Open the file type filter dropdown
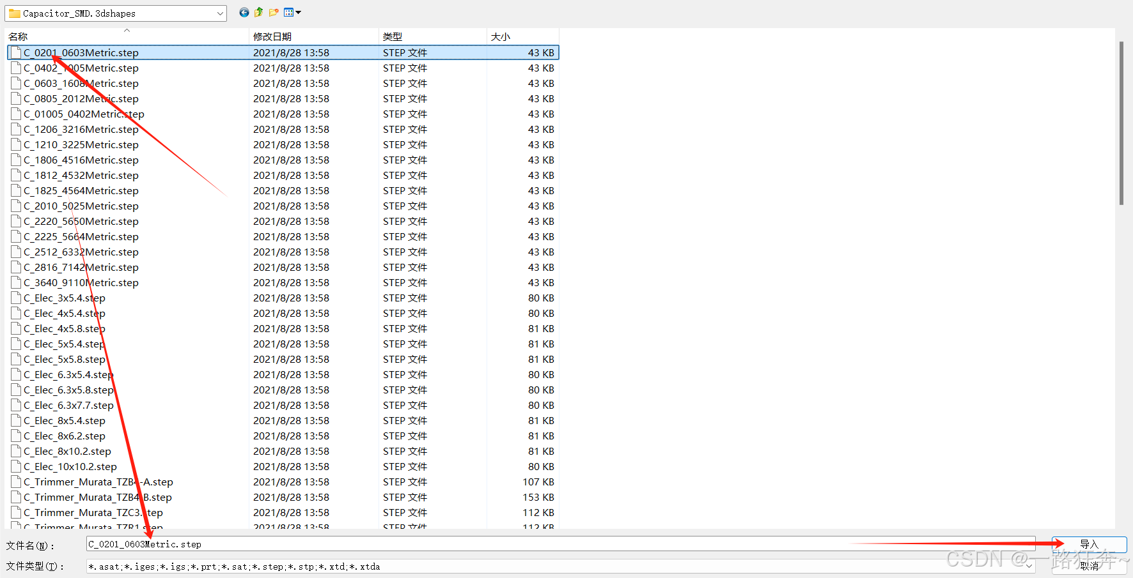1133x578 pixels. [x=1029, y=567]
